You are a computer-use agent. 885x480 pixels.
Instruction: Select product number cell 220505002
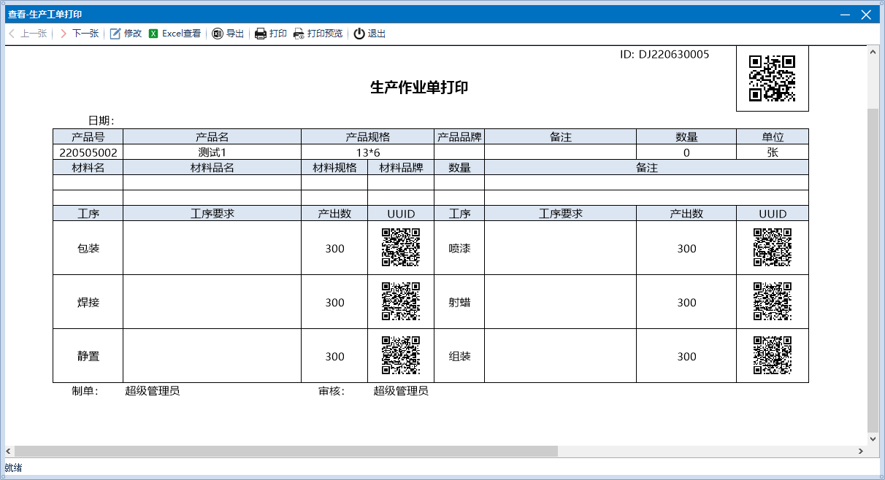coord(88,152)
